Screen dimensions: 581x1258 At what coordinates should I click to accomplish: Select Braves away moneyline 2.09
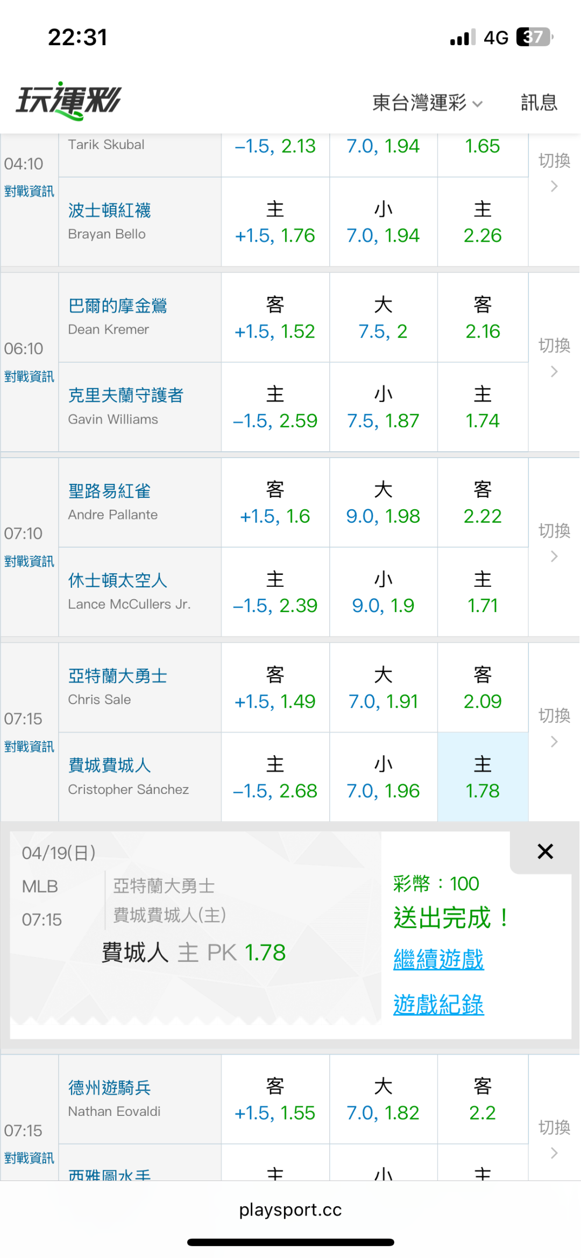[483, 687]
